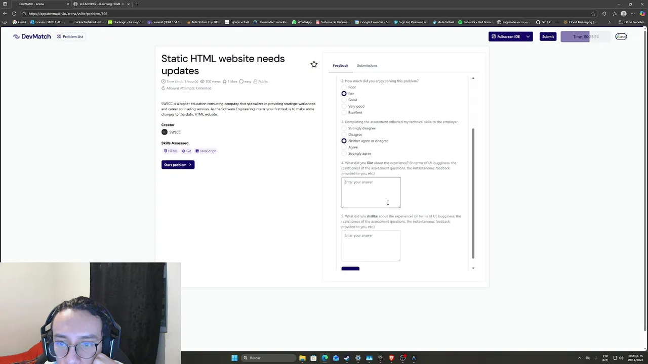
Task: Click the feedback panel scrollbar thumb
Action: pyautogui.click(x=473, y=193)
